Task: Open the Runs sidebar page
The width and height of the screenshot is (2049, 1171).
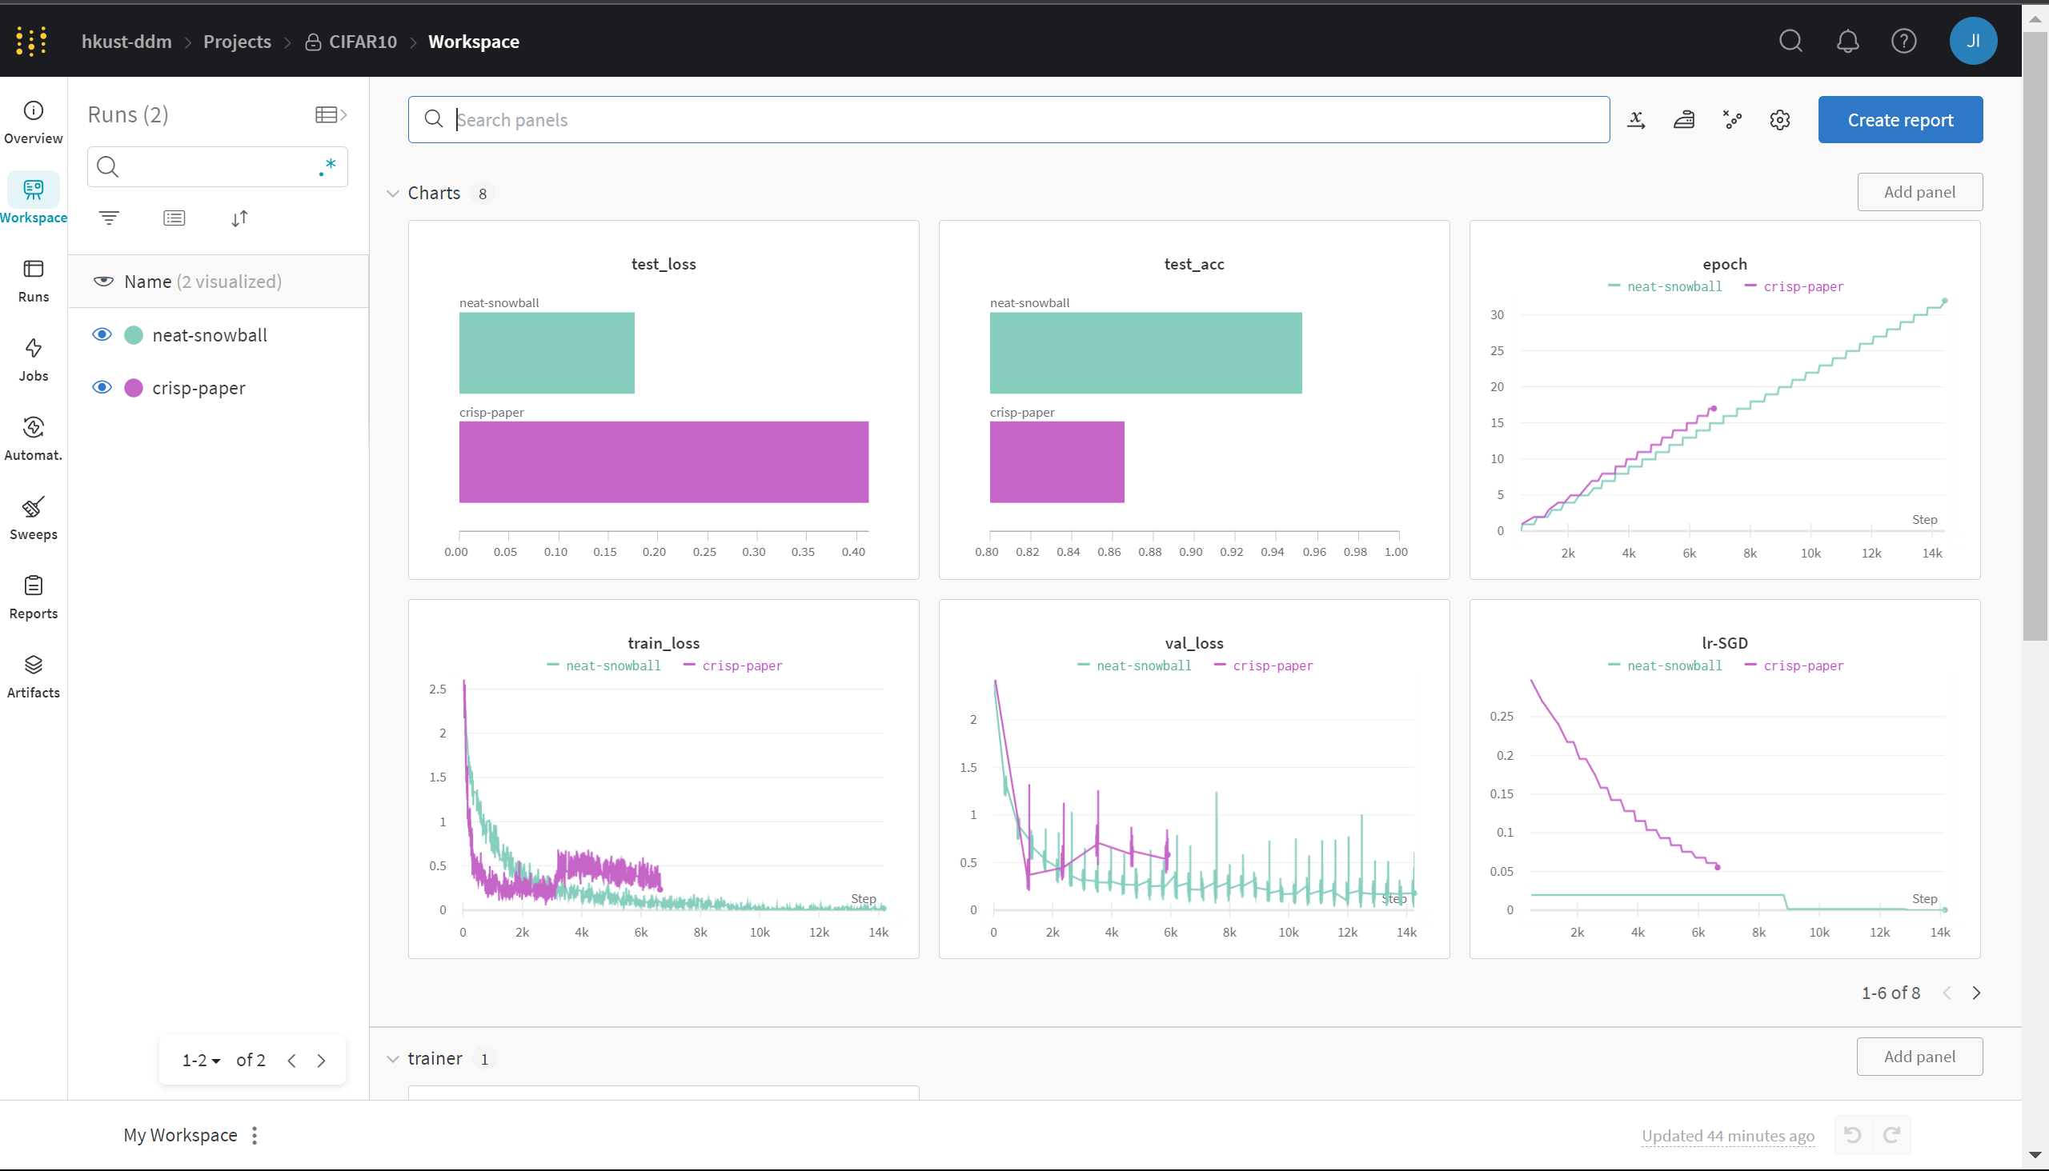Action: pyautogui.click(x=33, y=281)
